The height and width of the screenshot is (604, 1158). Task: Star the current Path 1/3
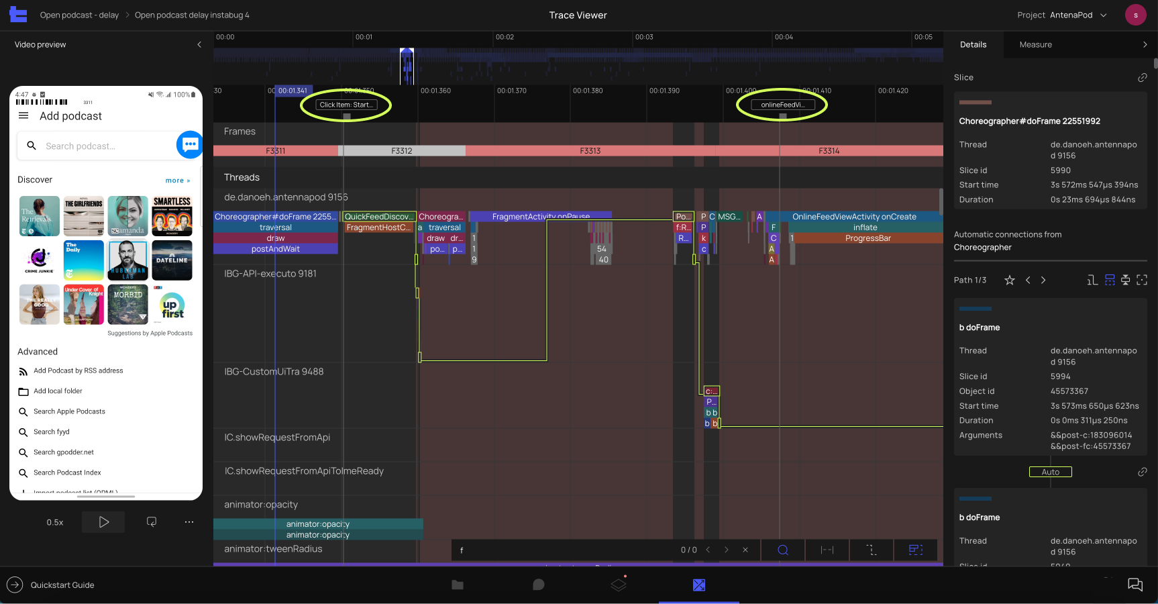[1009, 280]
